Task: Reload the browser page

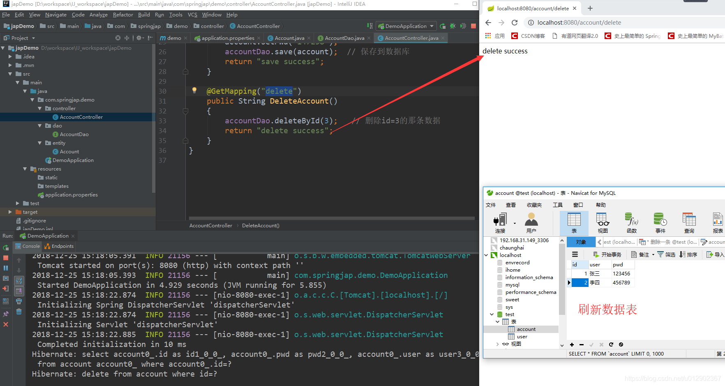Action: (515, 23)
